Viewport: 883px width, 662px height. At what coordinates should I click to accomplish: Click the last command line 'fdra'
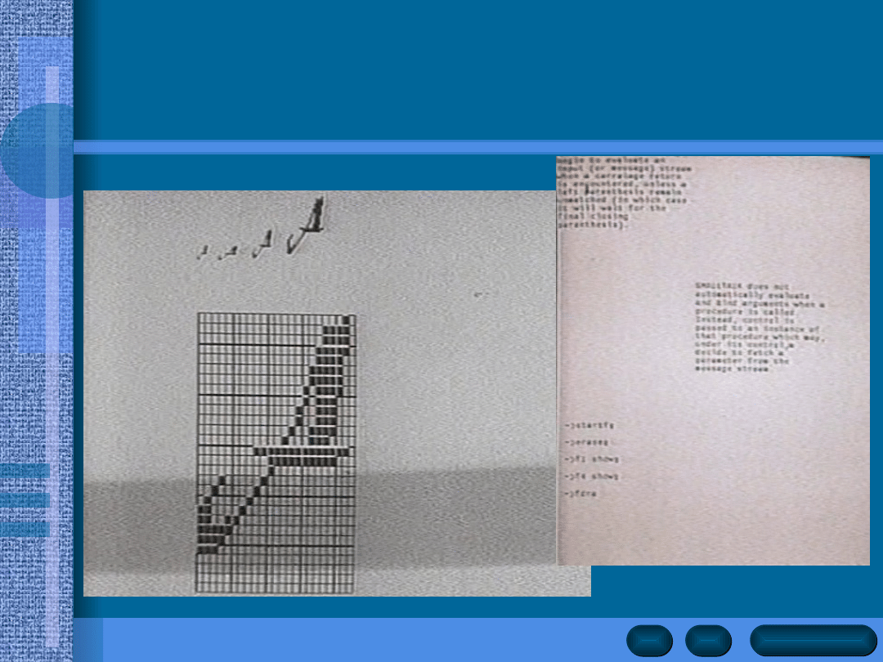(582, 494)
